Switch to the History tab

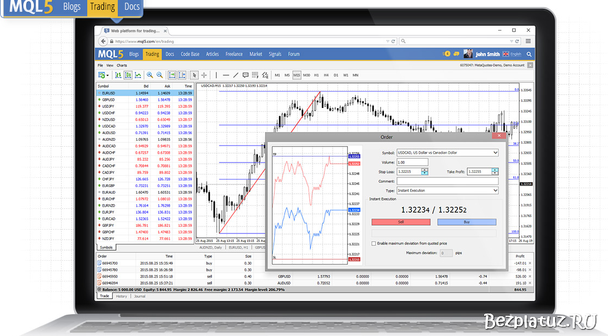point(122,296)
